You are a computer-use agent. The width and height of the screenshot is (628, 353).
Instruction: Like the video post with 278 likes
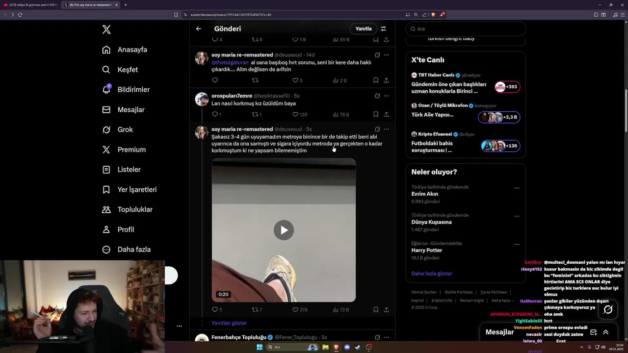[x=300, y=310]
